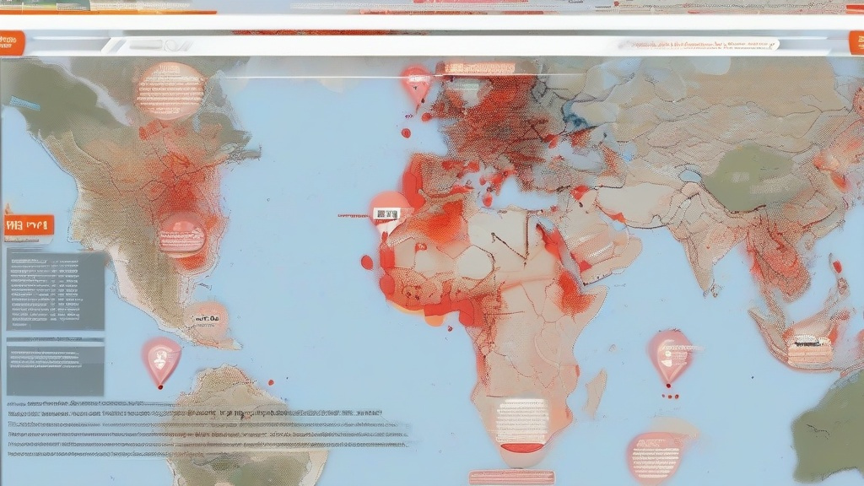Image resolution: width=864 pixels, height=486 pixels.
Task: Click the pink label bar below South Africa
Action: point(511,477)
